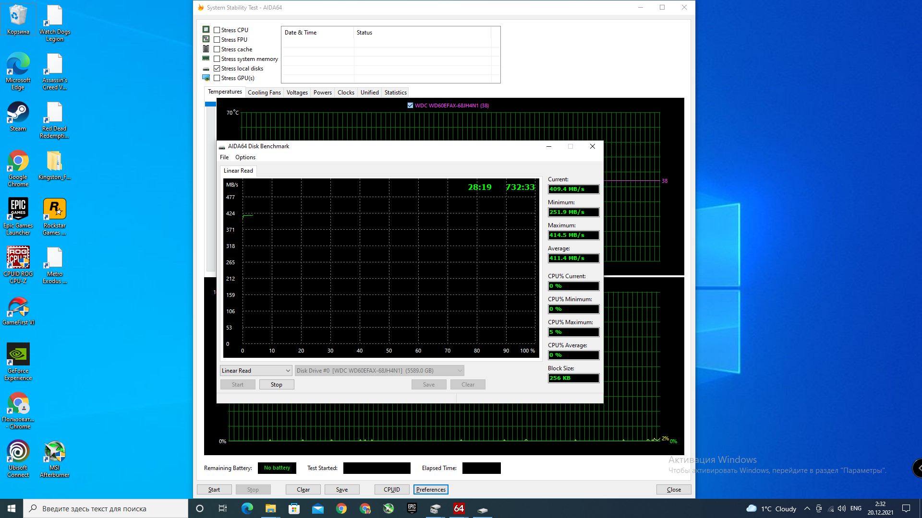922x518 pixels.
Task: Enable the Stress CPU checkbox
Action: tap(217, 30)
